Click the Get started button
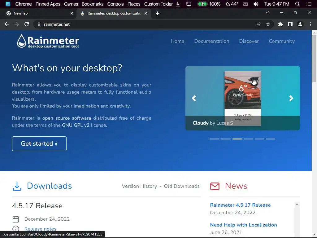The image size is (317, 238). pyautogui.click(x=39, y=144)
